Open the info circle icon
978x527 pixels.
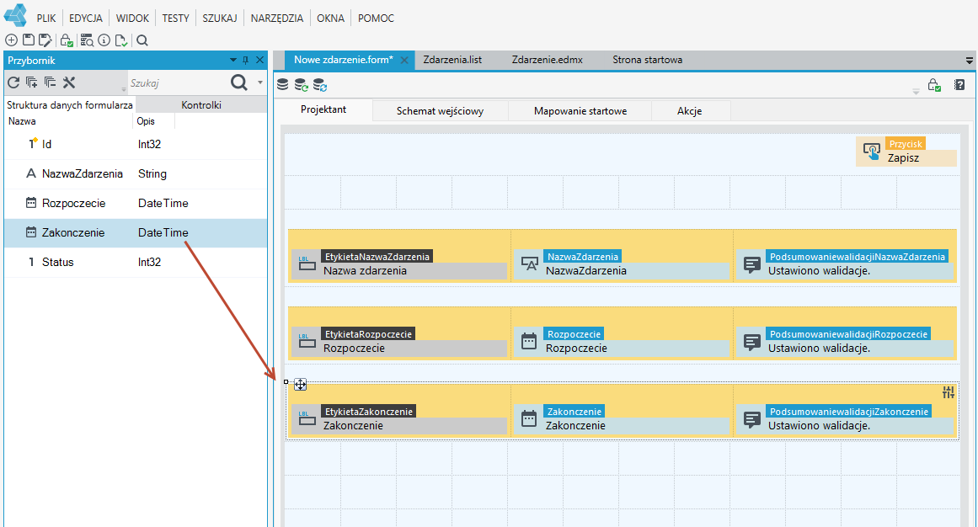104,40
